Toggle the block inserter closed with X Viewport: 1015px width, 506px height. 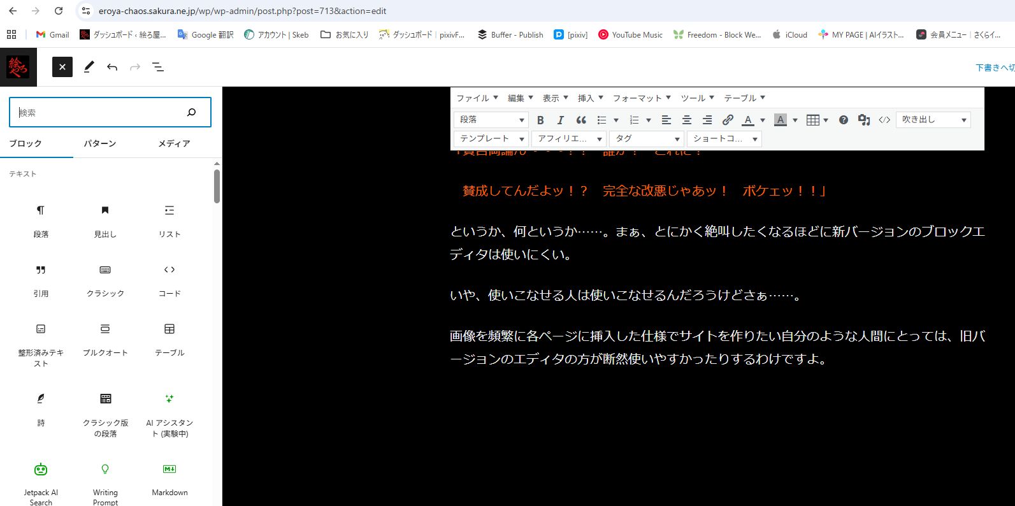(x=62, y=67)
